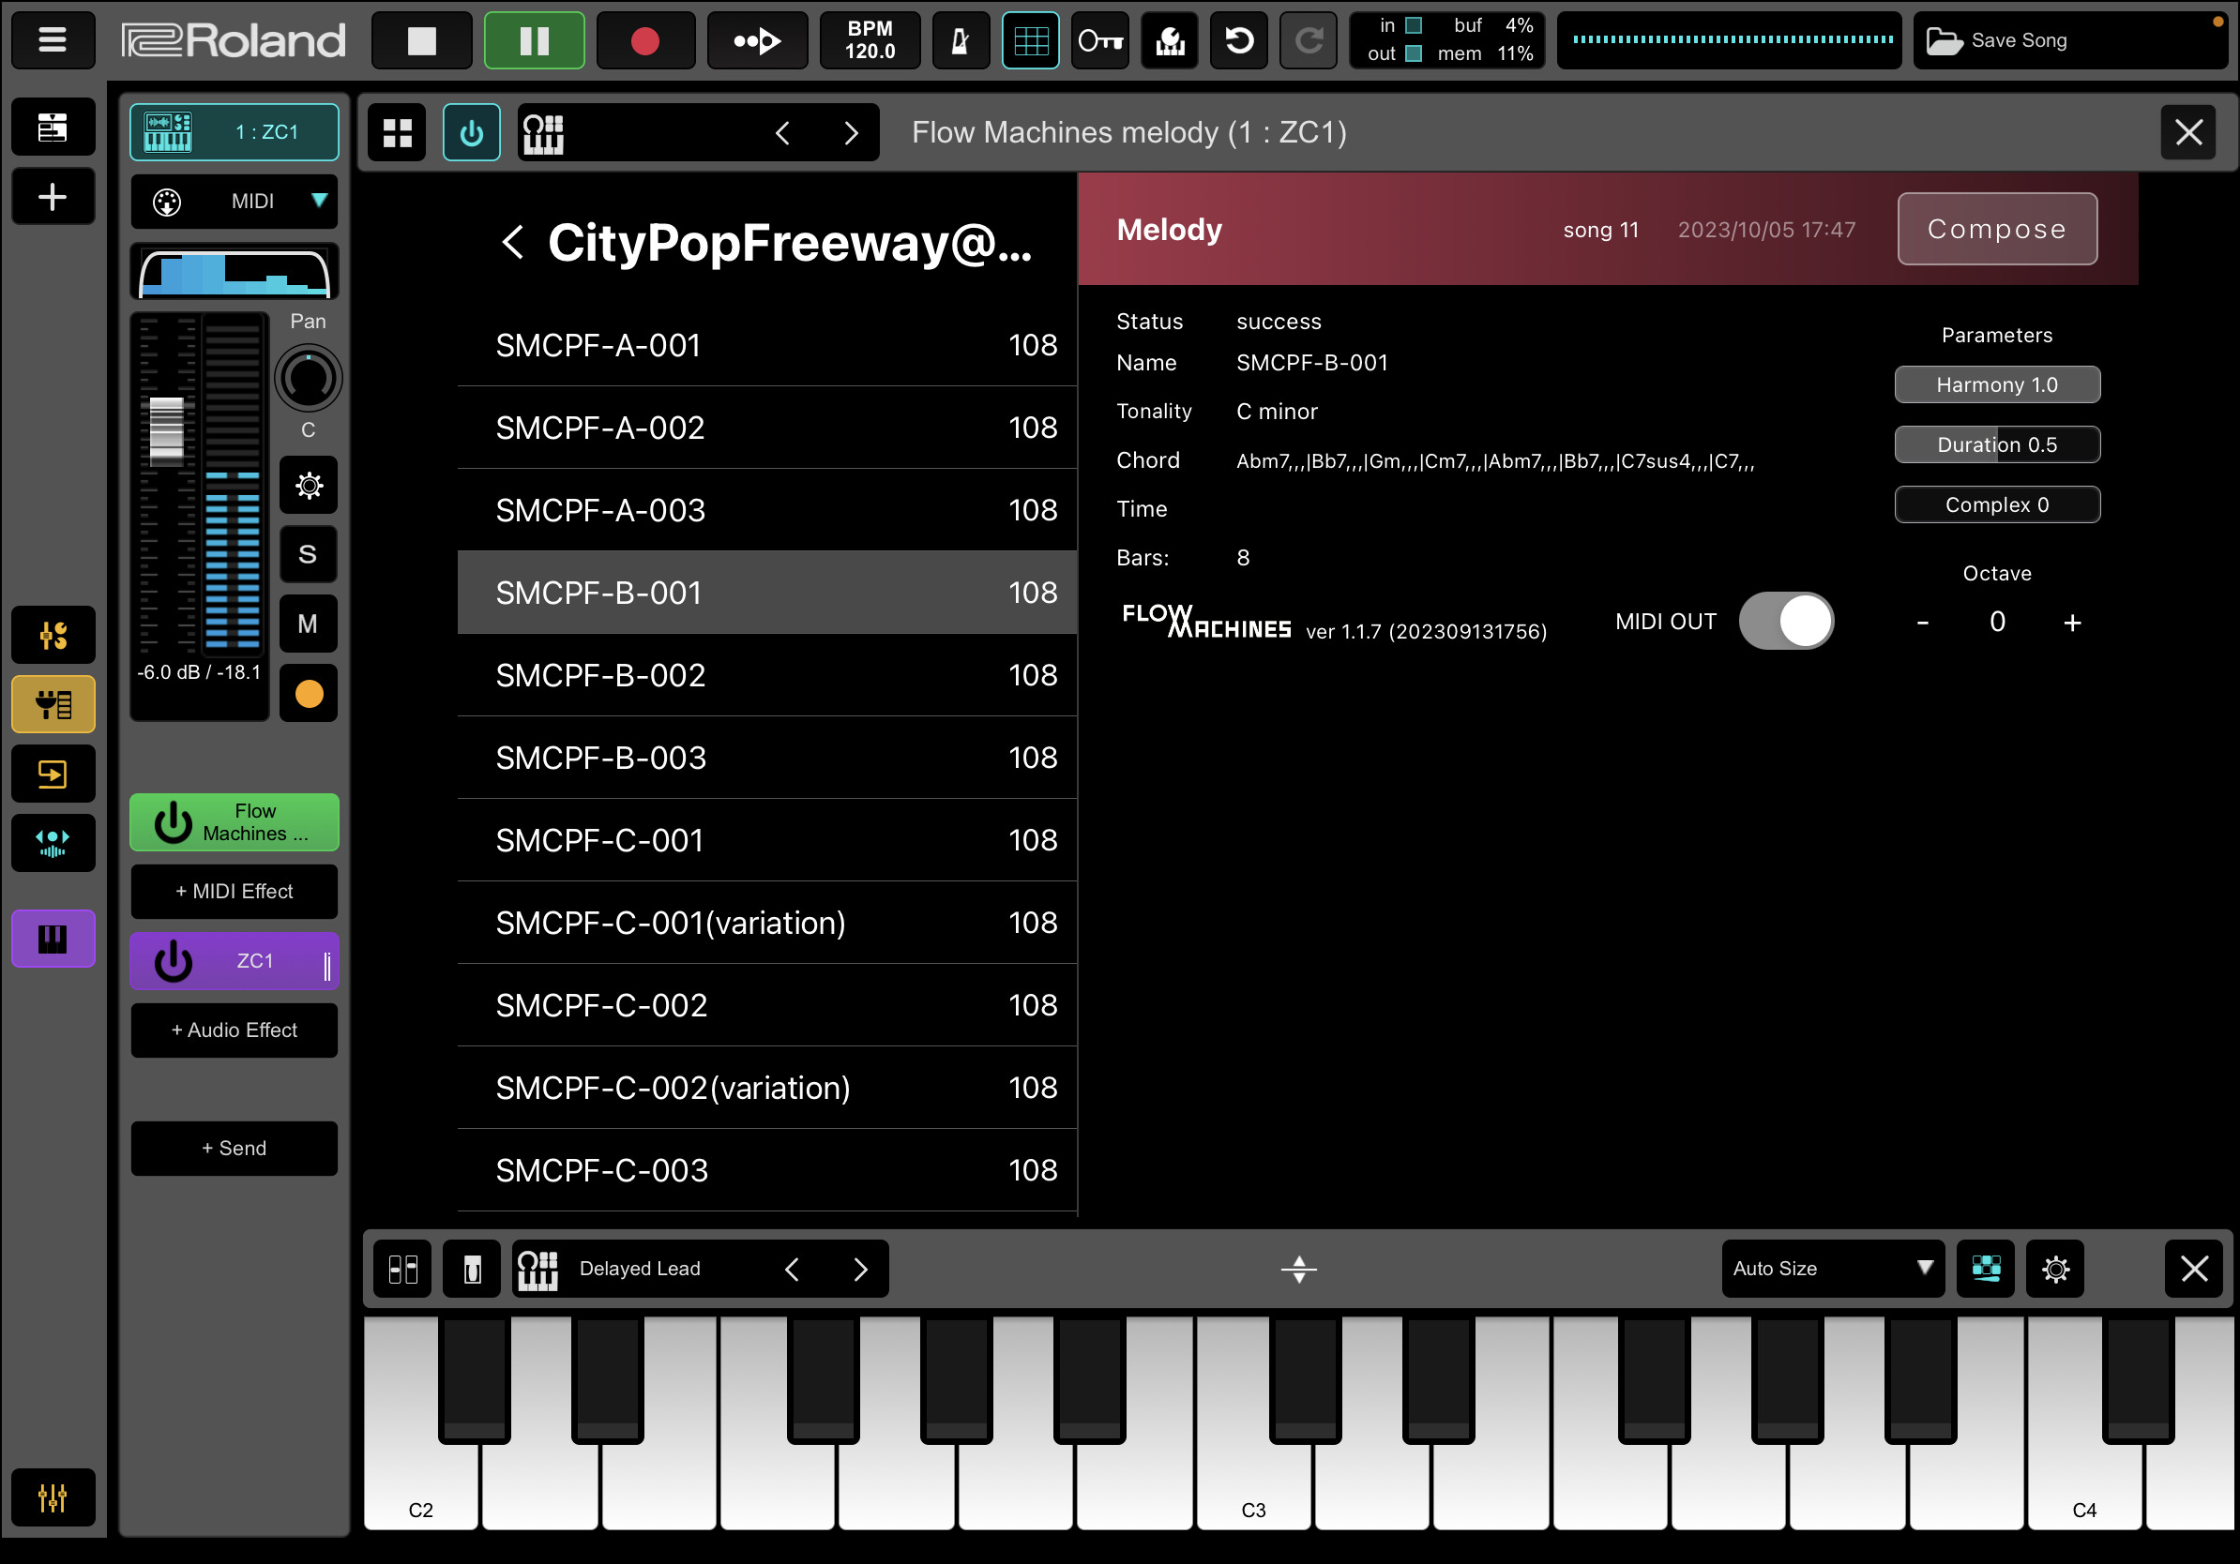Open keyboard split layout icon
Viewport: 2240px width, 1564px height.
403,1269
